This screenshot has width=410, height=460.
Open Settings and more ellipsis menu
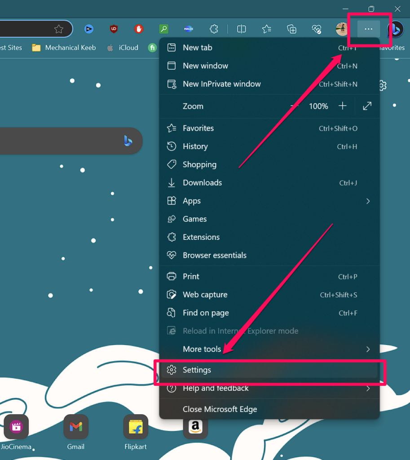[368, 29]
